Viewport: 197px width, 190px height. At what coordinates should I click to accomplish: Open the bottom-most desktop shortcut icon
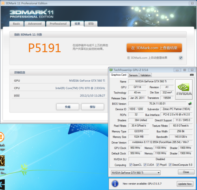pyautogui.click(x=2, y=184)
